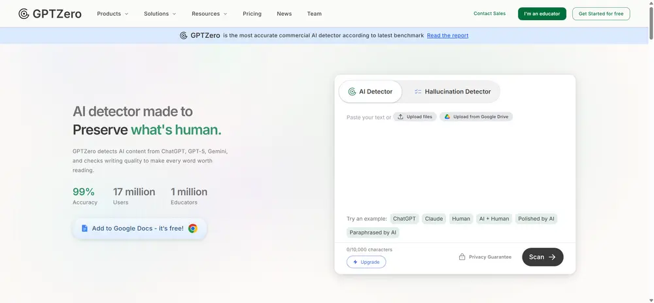The image size is (654, 303).
Task: Try the ChatGPT example
Action: (404, 219)
